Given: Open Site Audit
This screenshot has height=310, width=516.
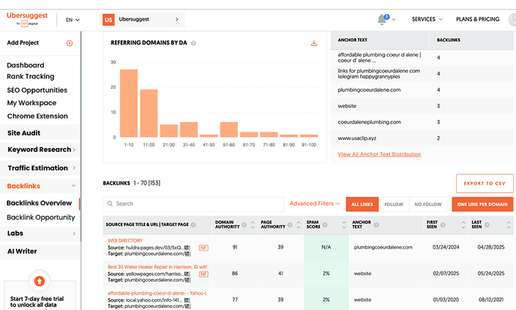Looking at the screenshot, I should 39,133.
